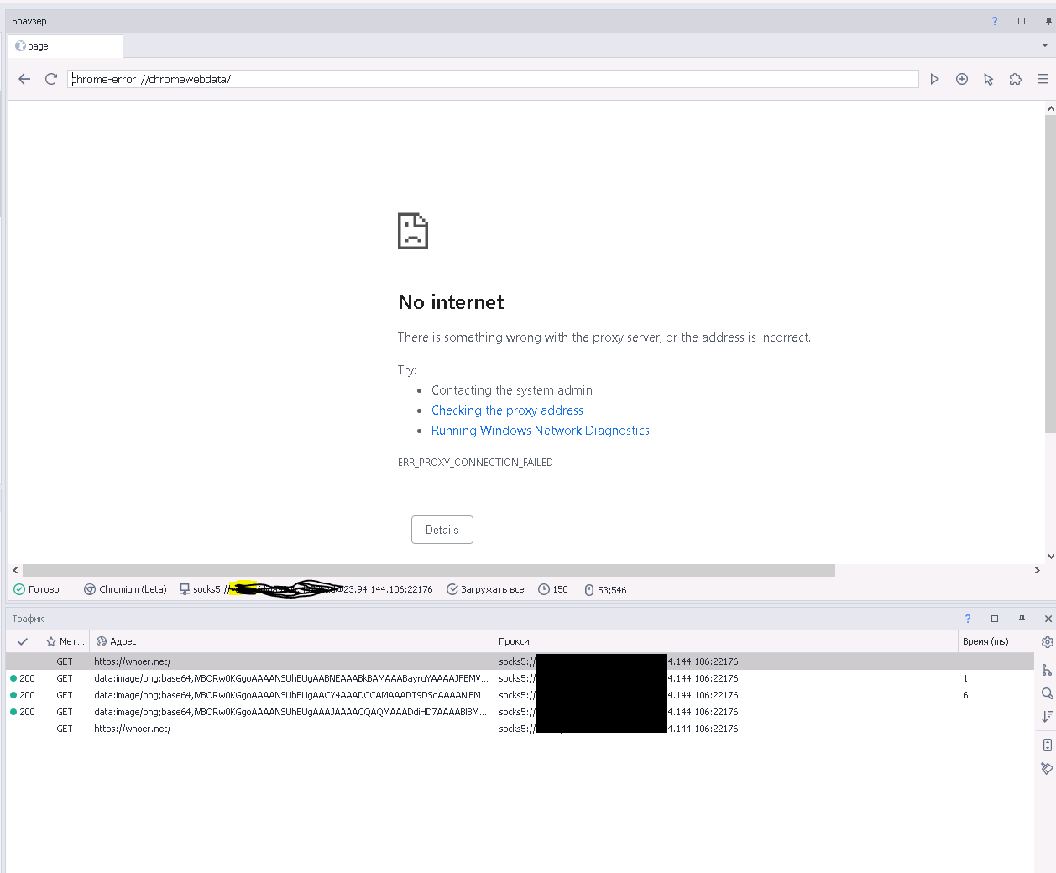
Task: Click the page horizontal scrollbar thumb
Action: click(x=429, y=570)
